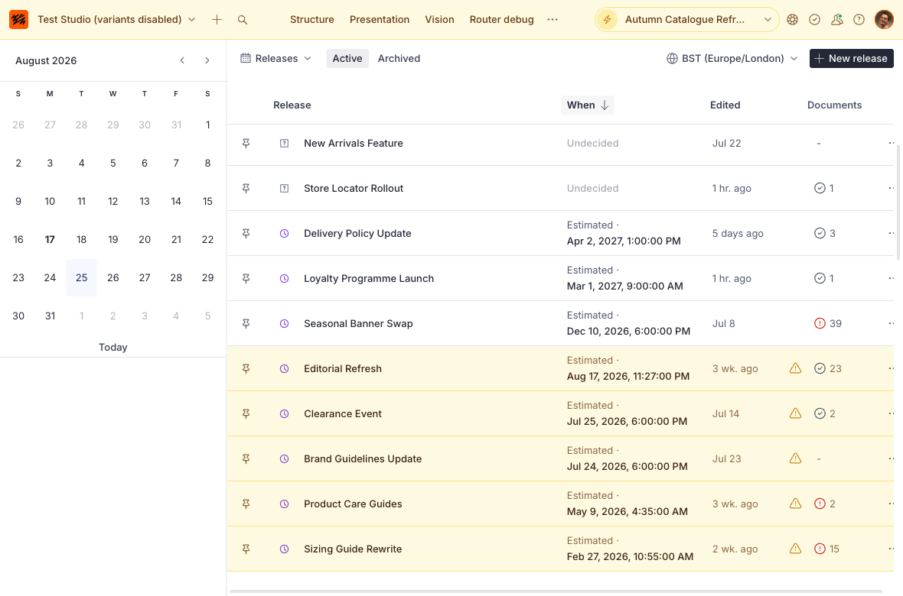The image size is (903, 596).
Task: Open the Loyalty Programme Launch release
Action: pyautogui.click(x=369, y=278)
